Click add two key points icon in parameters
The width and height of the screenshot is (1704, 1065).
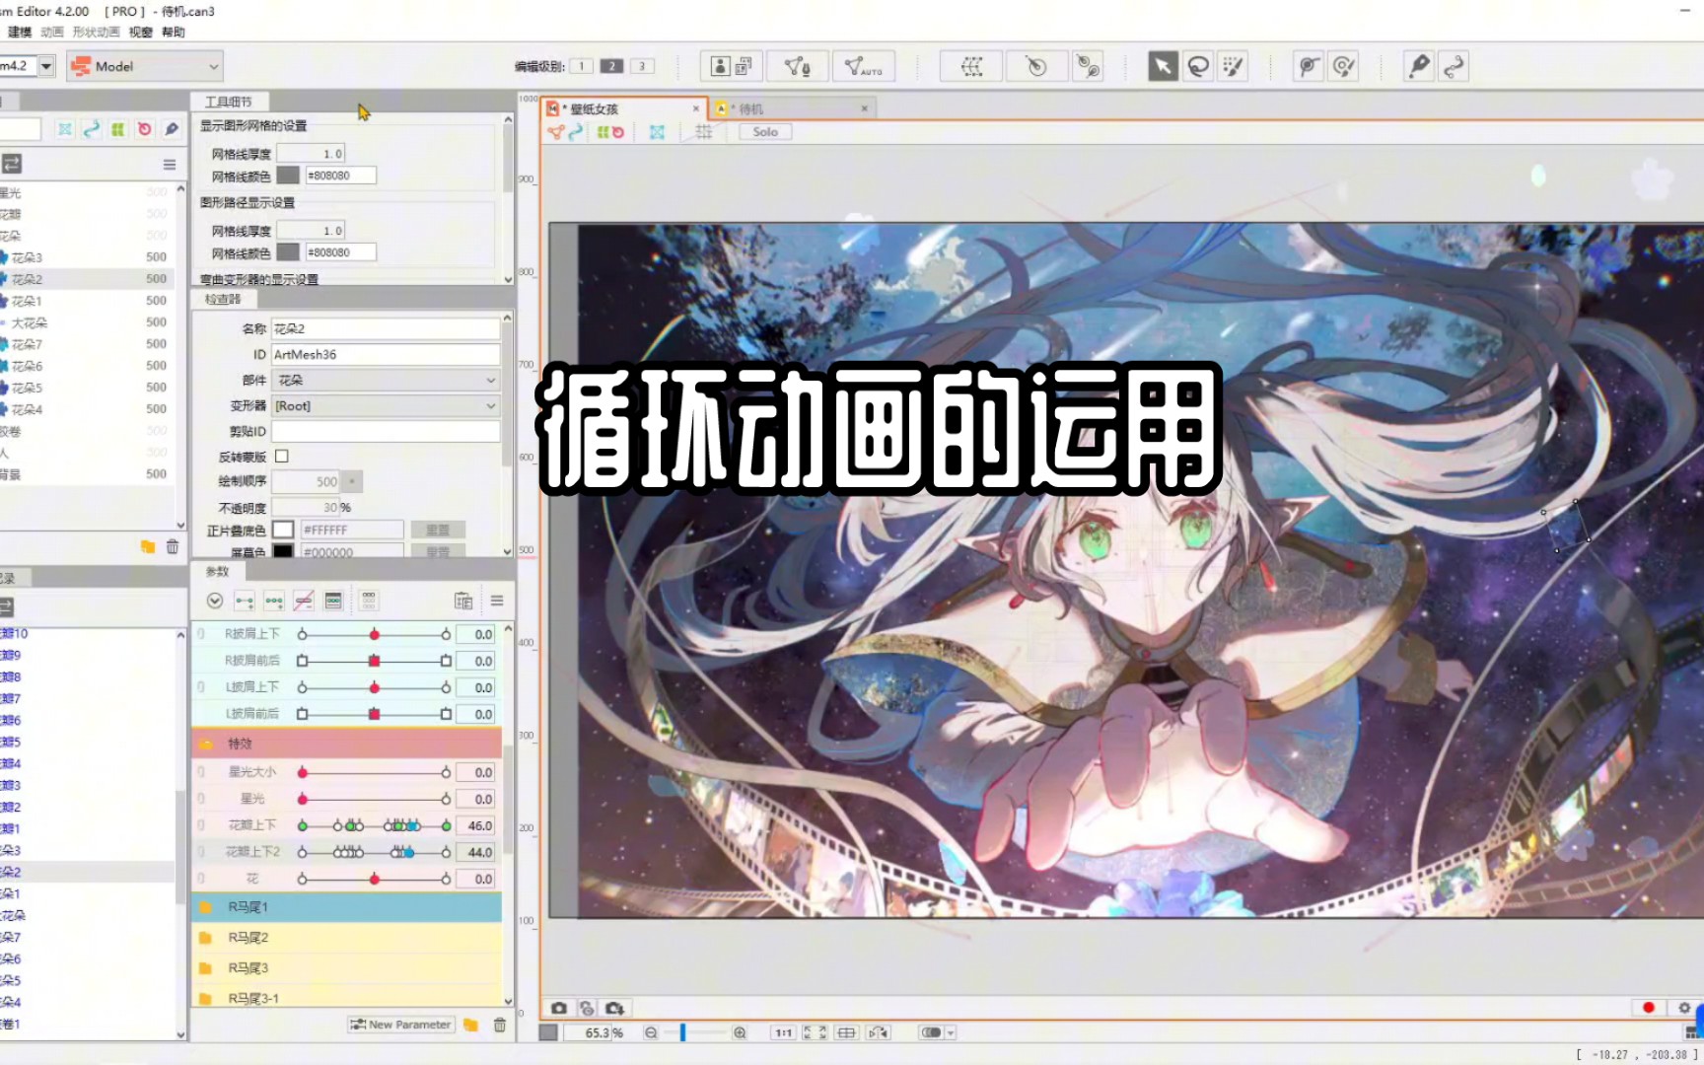[x=245, y=601]
